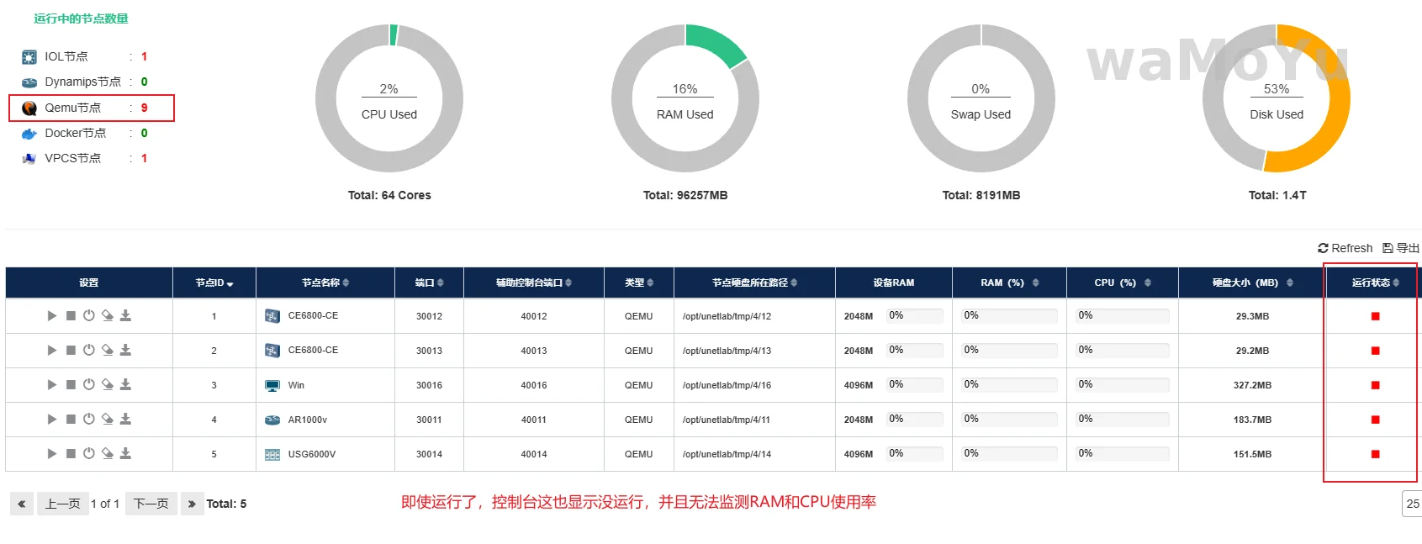Screen dimensions: 1422x544
Task: Sort the table by 节点ID column
Action: pos(214,283)
